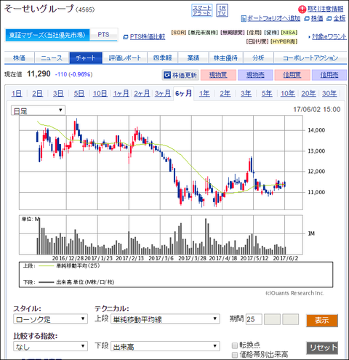This screenshot has height=360, width=349.
Task: Select 1ヶ月 chart period
Action: (x=121, y=94)
